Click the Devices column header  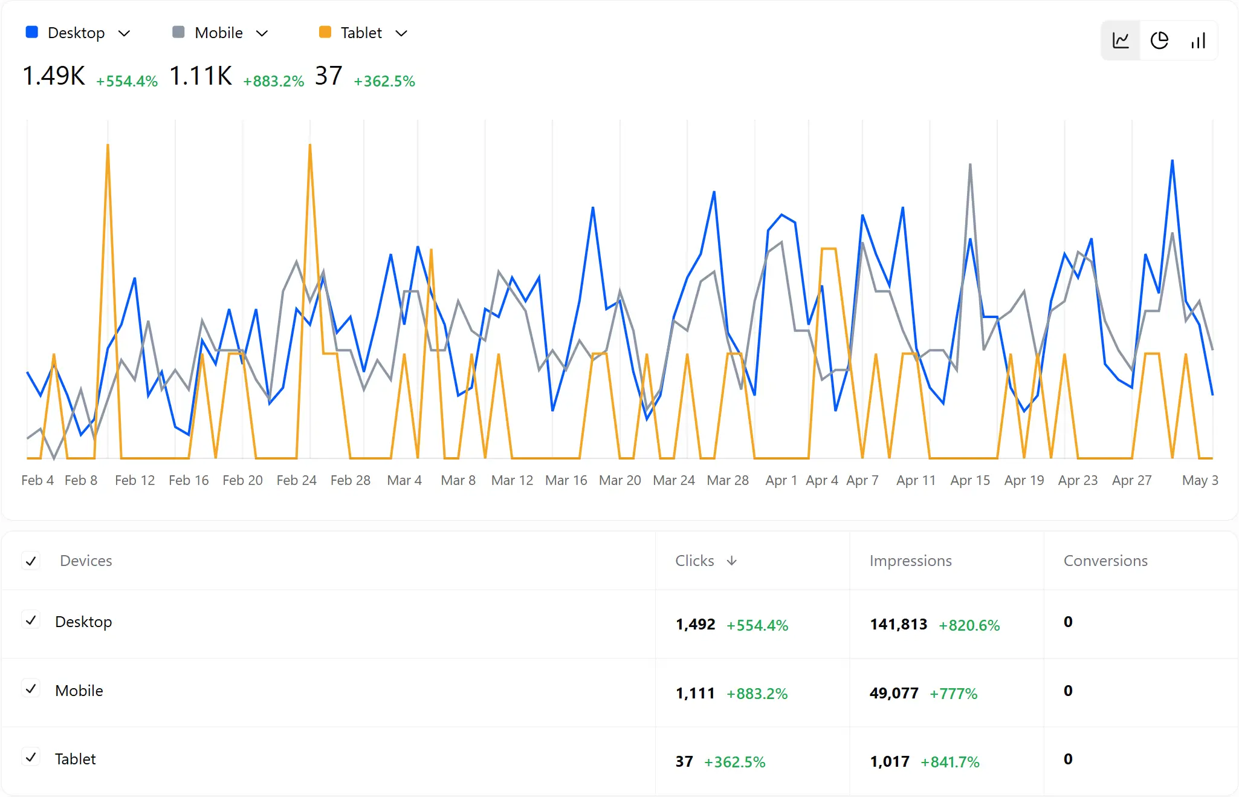point(86,561)
